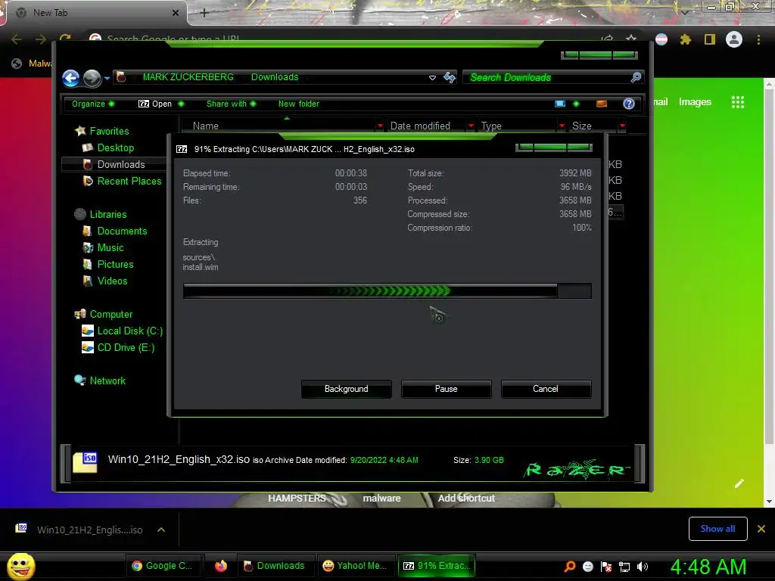Select Computer in the navigation pane
Image resolution: width=775 pixels, height=581 pixels.
[103, 314]
